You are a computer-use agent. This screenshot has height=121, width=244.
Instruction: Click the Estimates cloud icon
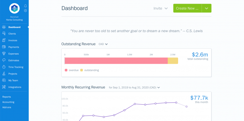click(4, 60)
